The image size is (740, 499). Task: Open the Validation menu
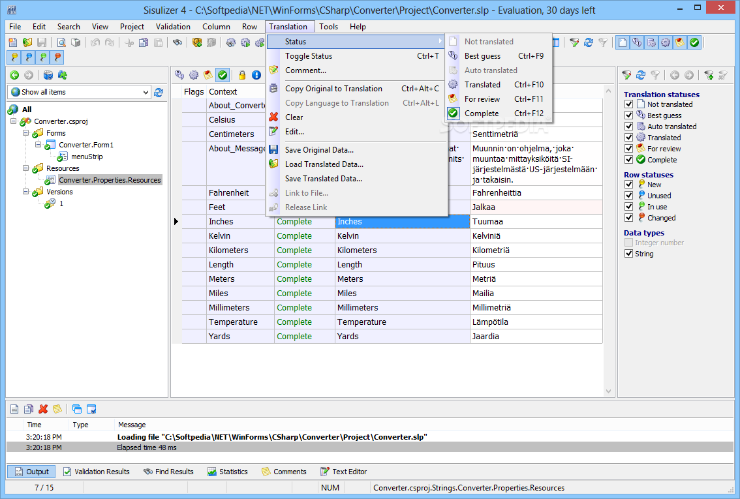click(x=173, y=26)
